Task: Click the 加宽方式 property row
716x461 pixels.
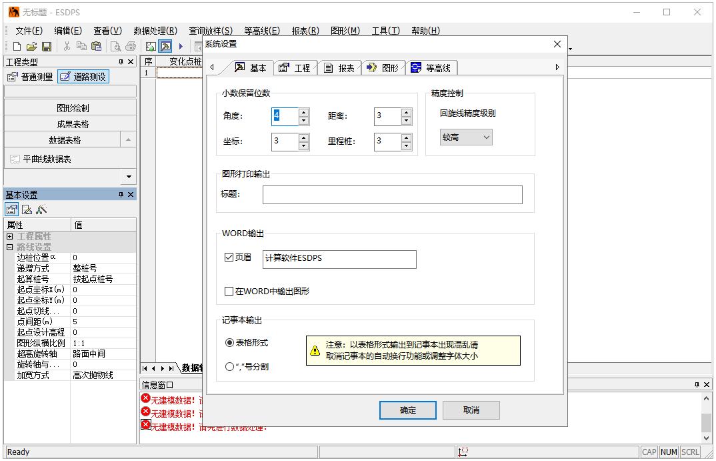Action: point(70,375)
